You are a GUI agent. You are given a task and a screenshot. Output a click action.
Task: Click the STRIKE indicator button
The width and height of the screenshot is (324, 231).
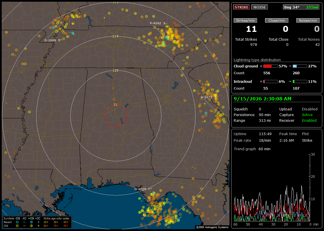[241, 7]
